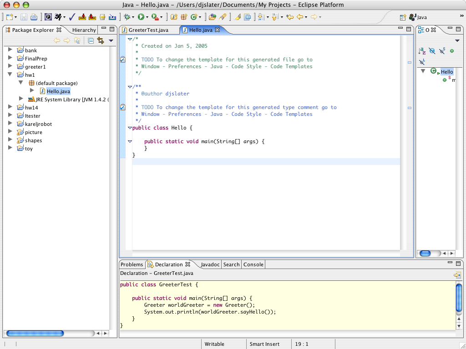The height and width of the screenshot is (349, 466).
Task: Click the blue checkmark toolbar icon
Action: [72, 17]
